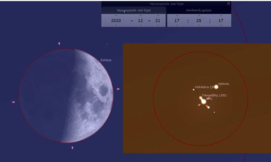Increase the hour with its up arrow
This screenshot has width=271, height=162.
click(x=177, y=16)
